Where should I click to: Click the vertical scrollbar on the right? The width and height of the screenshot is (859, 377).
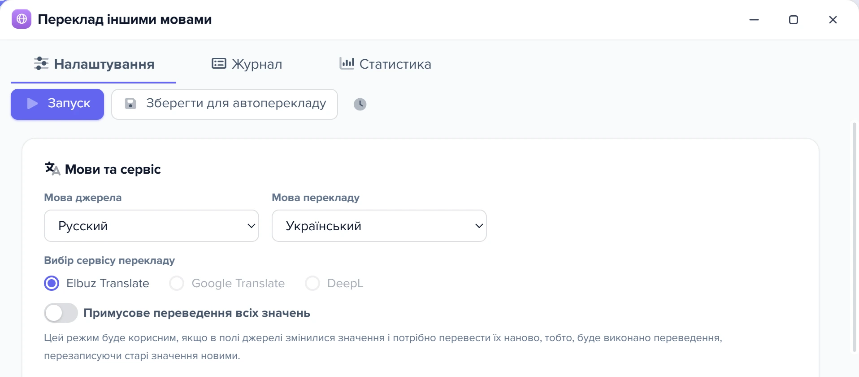(x=855, y=237)
